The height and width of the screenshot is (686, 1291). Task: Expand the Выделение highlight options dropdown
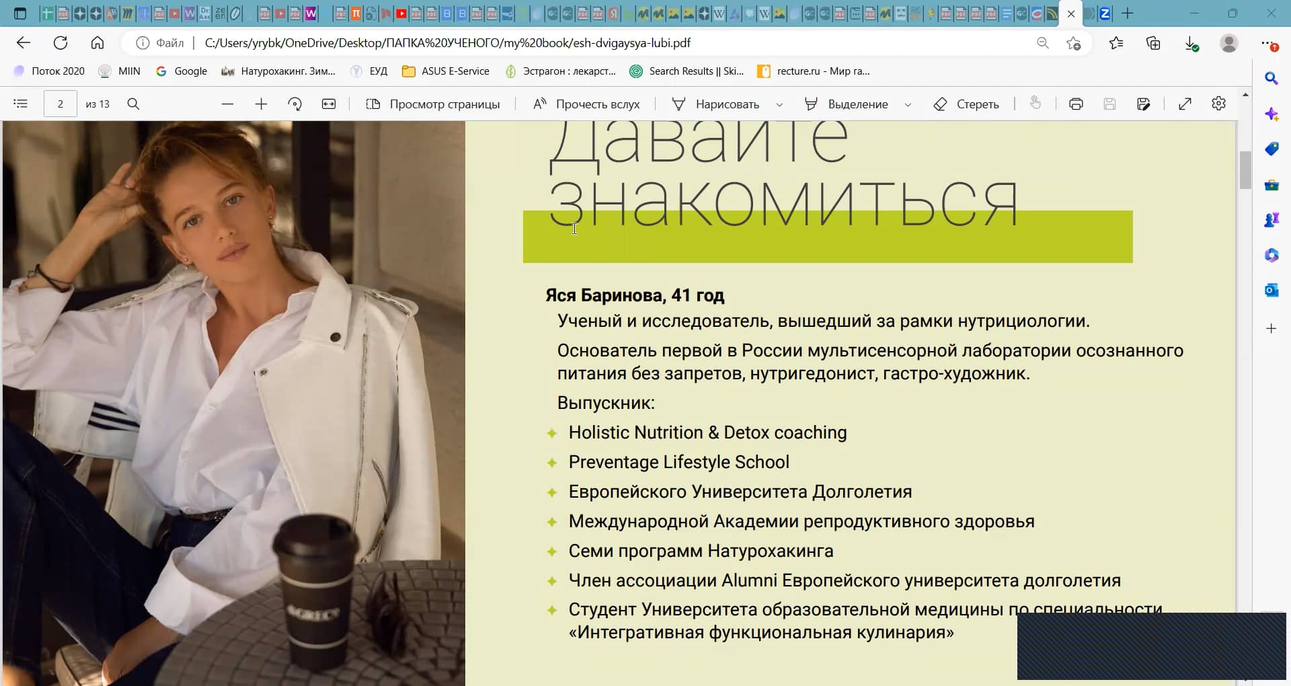tap(908, 105)
